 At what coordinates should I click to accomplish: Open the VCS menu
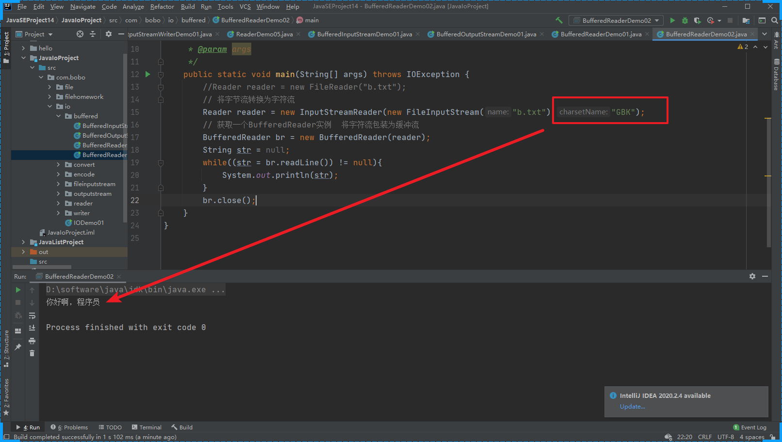[245, 6]
